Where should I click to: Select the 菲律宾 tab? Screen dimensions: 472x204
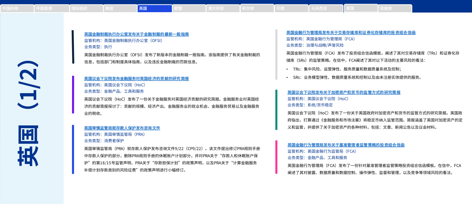pos(395,8)
